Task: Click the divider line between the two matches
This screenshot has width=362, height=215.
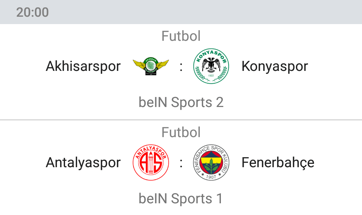Action: pyautogui.click(x=181, y=120)
